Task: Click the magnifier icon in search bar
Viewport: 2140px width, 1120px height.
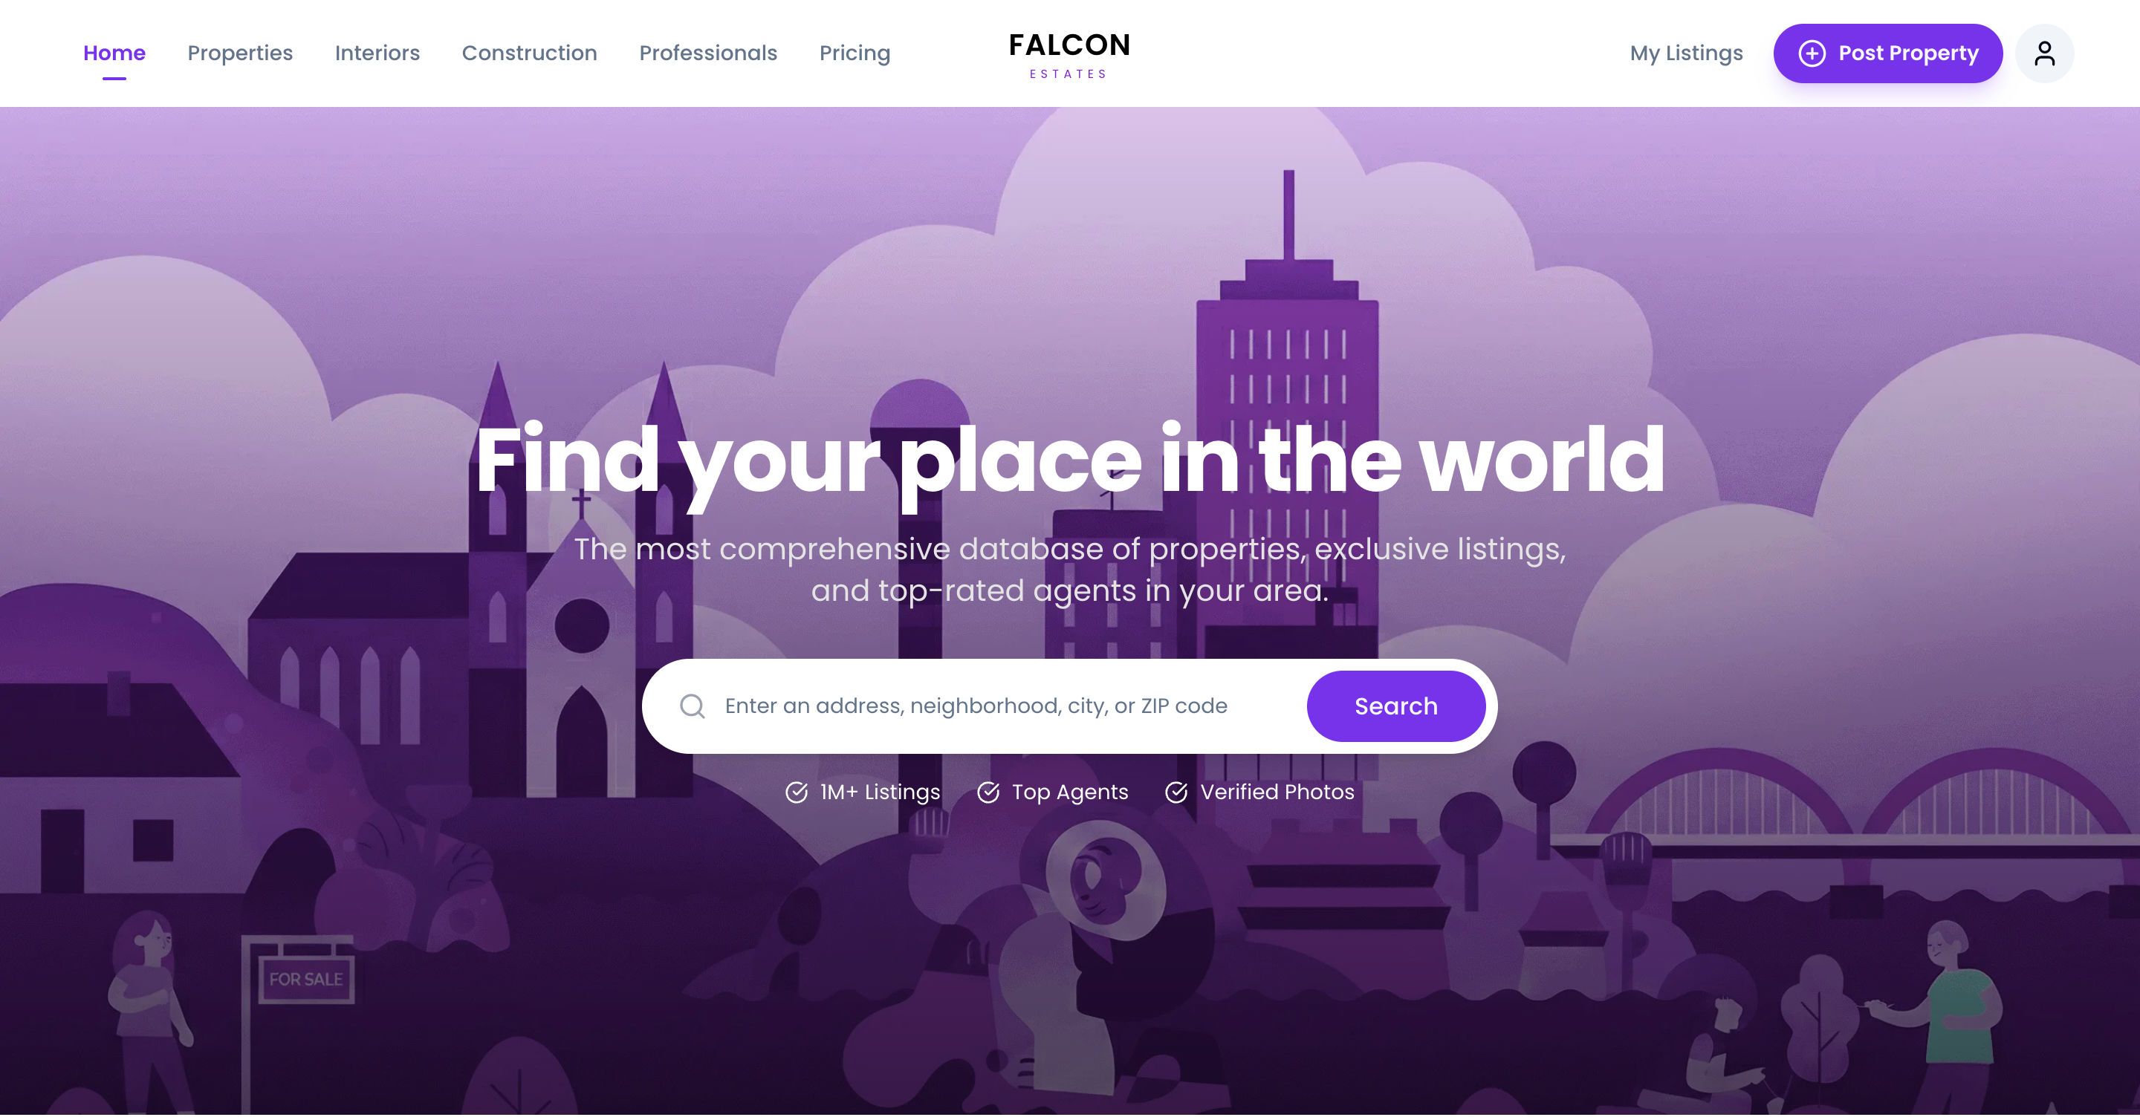Action: [692, 706]
